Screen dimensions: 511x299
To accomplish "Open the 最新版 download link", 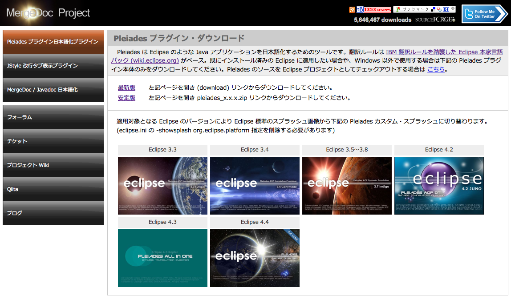I will click(126, 88).
